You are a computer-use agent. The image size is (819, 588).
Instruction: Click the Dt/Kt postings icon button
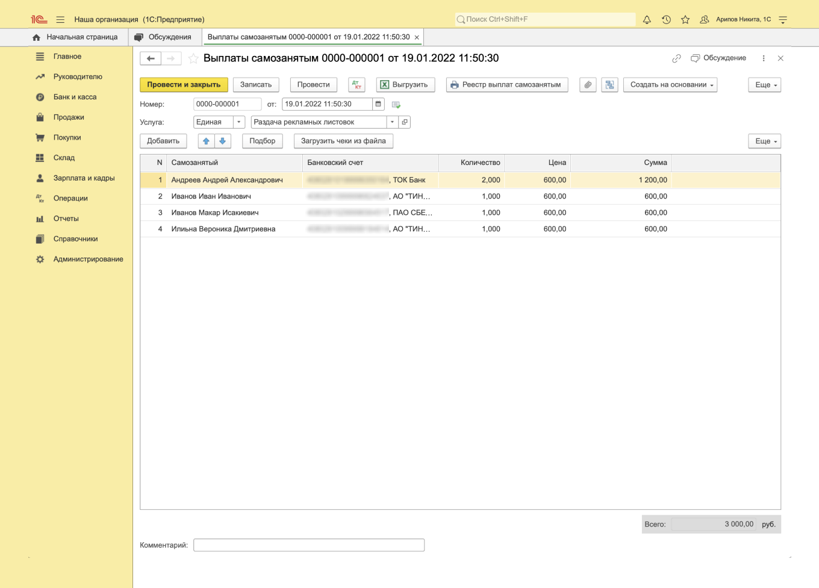[x=357, y=85]
